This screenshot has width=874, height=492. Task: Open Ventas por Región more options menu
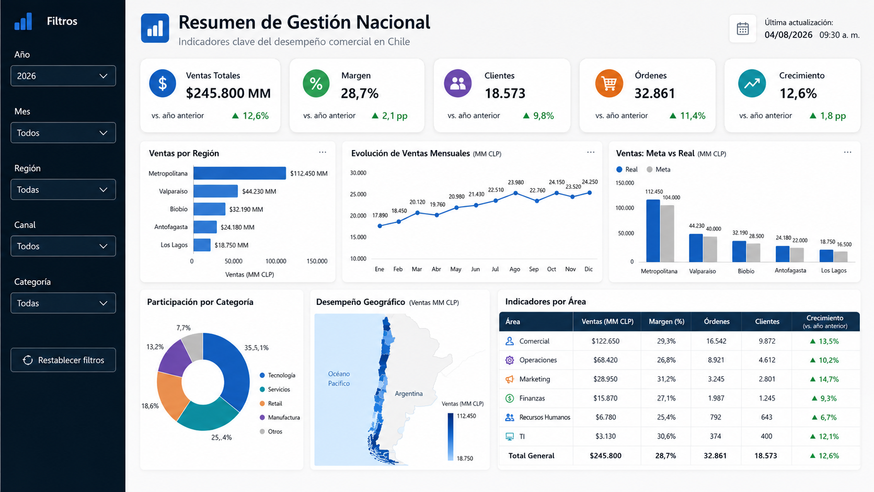point(323,152)
